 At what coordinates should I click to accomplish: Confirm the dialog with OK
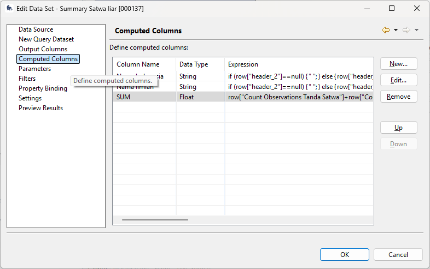pos(344,255)
